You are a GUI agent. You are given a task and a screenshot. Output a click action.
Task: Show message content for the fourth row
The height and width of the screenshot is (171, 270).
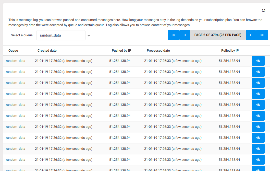point(258,94)
